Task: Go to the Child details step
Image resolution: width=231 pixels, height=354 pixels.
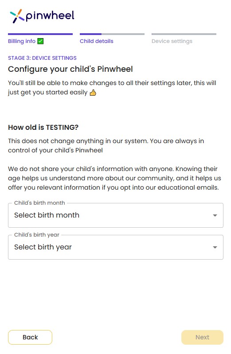Action: [x=97, y=41]
